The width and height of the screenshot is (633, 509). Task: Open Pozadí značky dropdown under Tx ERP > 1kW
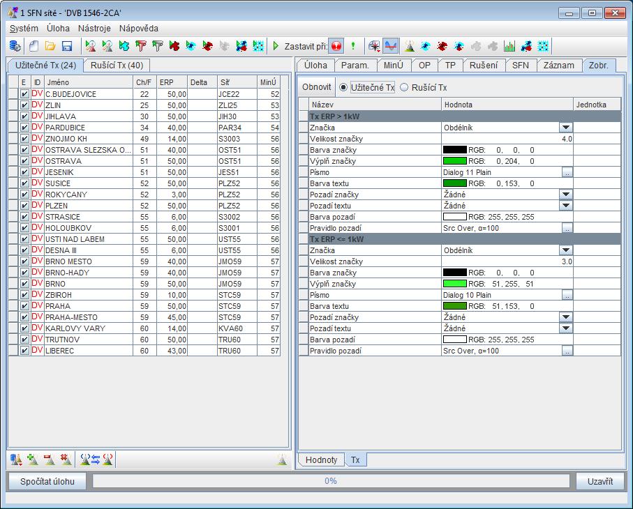tap(566, 195)
